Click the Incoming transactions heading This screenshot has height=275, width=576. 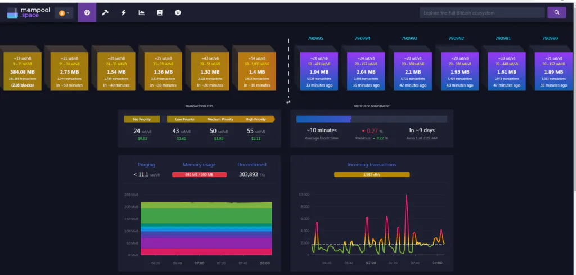tap(372, 165)
